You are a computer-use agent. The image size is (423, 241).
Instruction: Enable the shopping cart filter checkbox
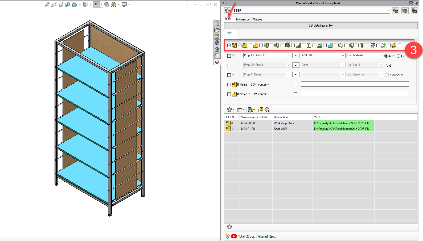368,45
